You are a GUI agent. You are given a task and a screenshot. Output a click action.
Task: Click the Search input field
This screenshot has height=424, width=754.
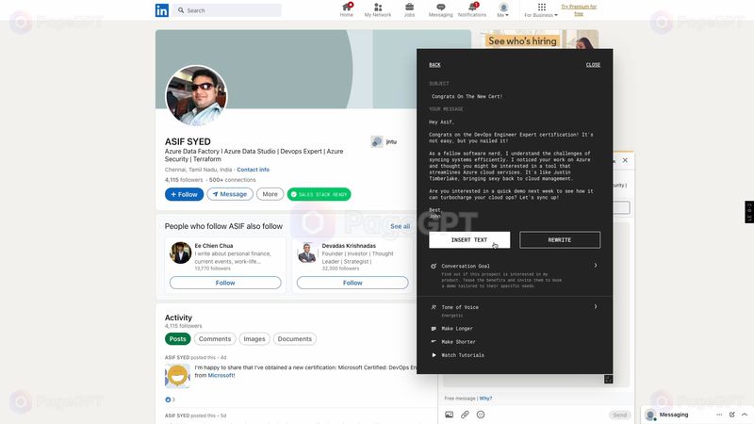[228, 10]
